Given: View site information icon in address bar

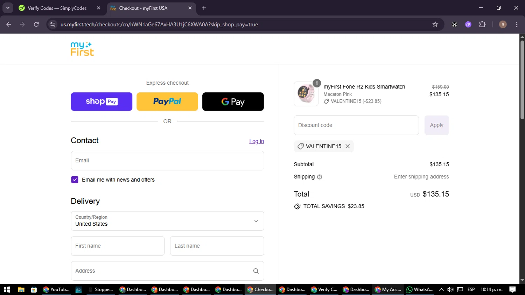Looking at the screenshot, I should (53, 24).
